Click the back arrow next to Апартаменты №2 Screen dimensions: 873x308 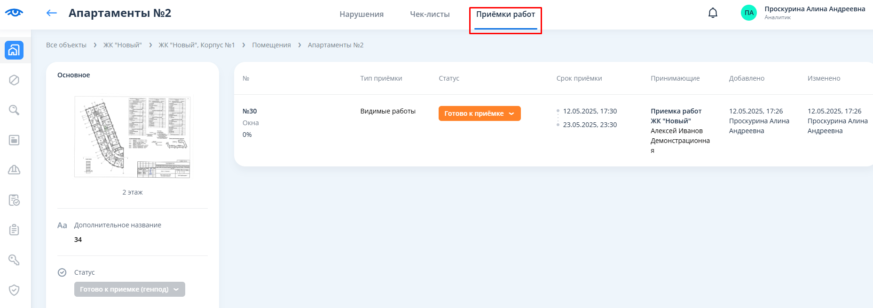(x=51, y=13)
